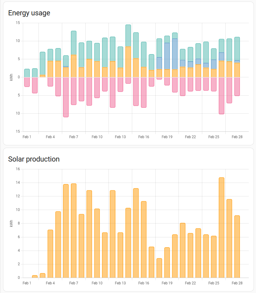Select the Feb 7 solar production bar
Image resolution: width=256 pixels, height=293 pixels.
(x=74, y=231)
